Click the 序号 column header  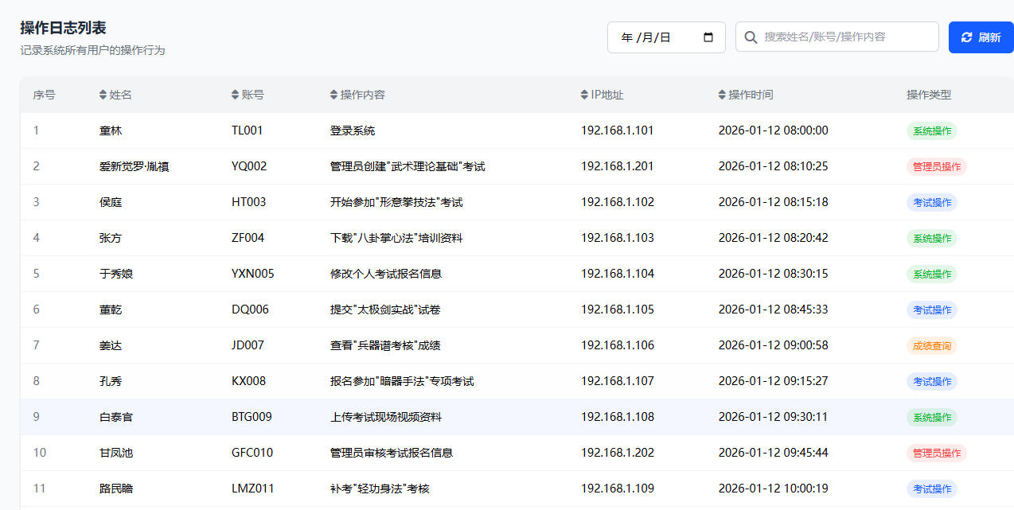[x=44, y=95]
